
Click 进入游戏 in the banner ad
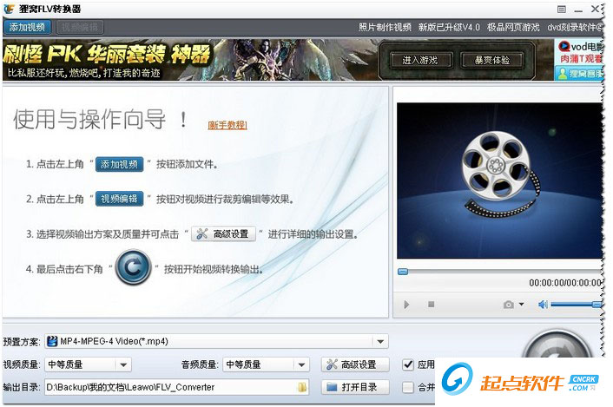[x=420, y=60]
